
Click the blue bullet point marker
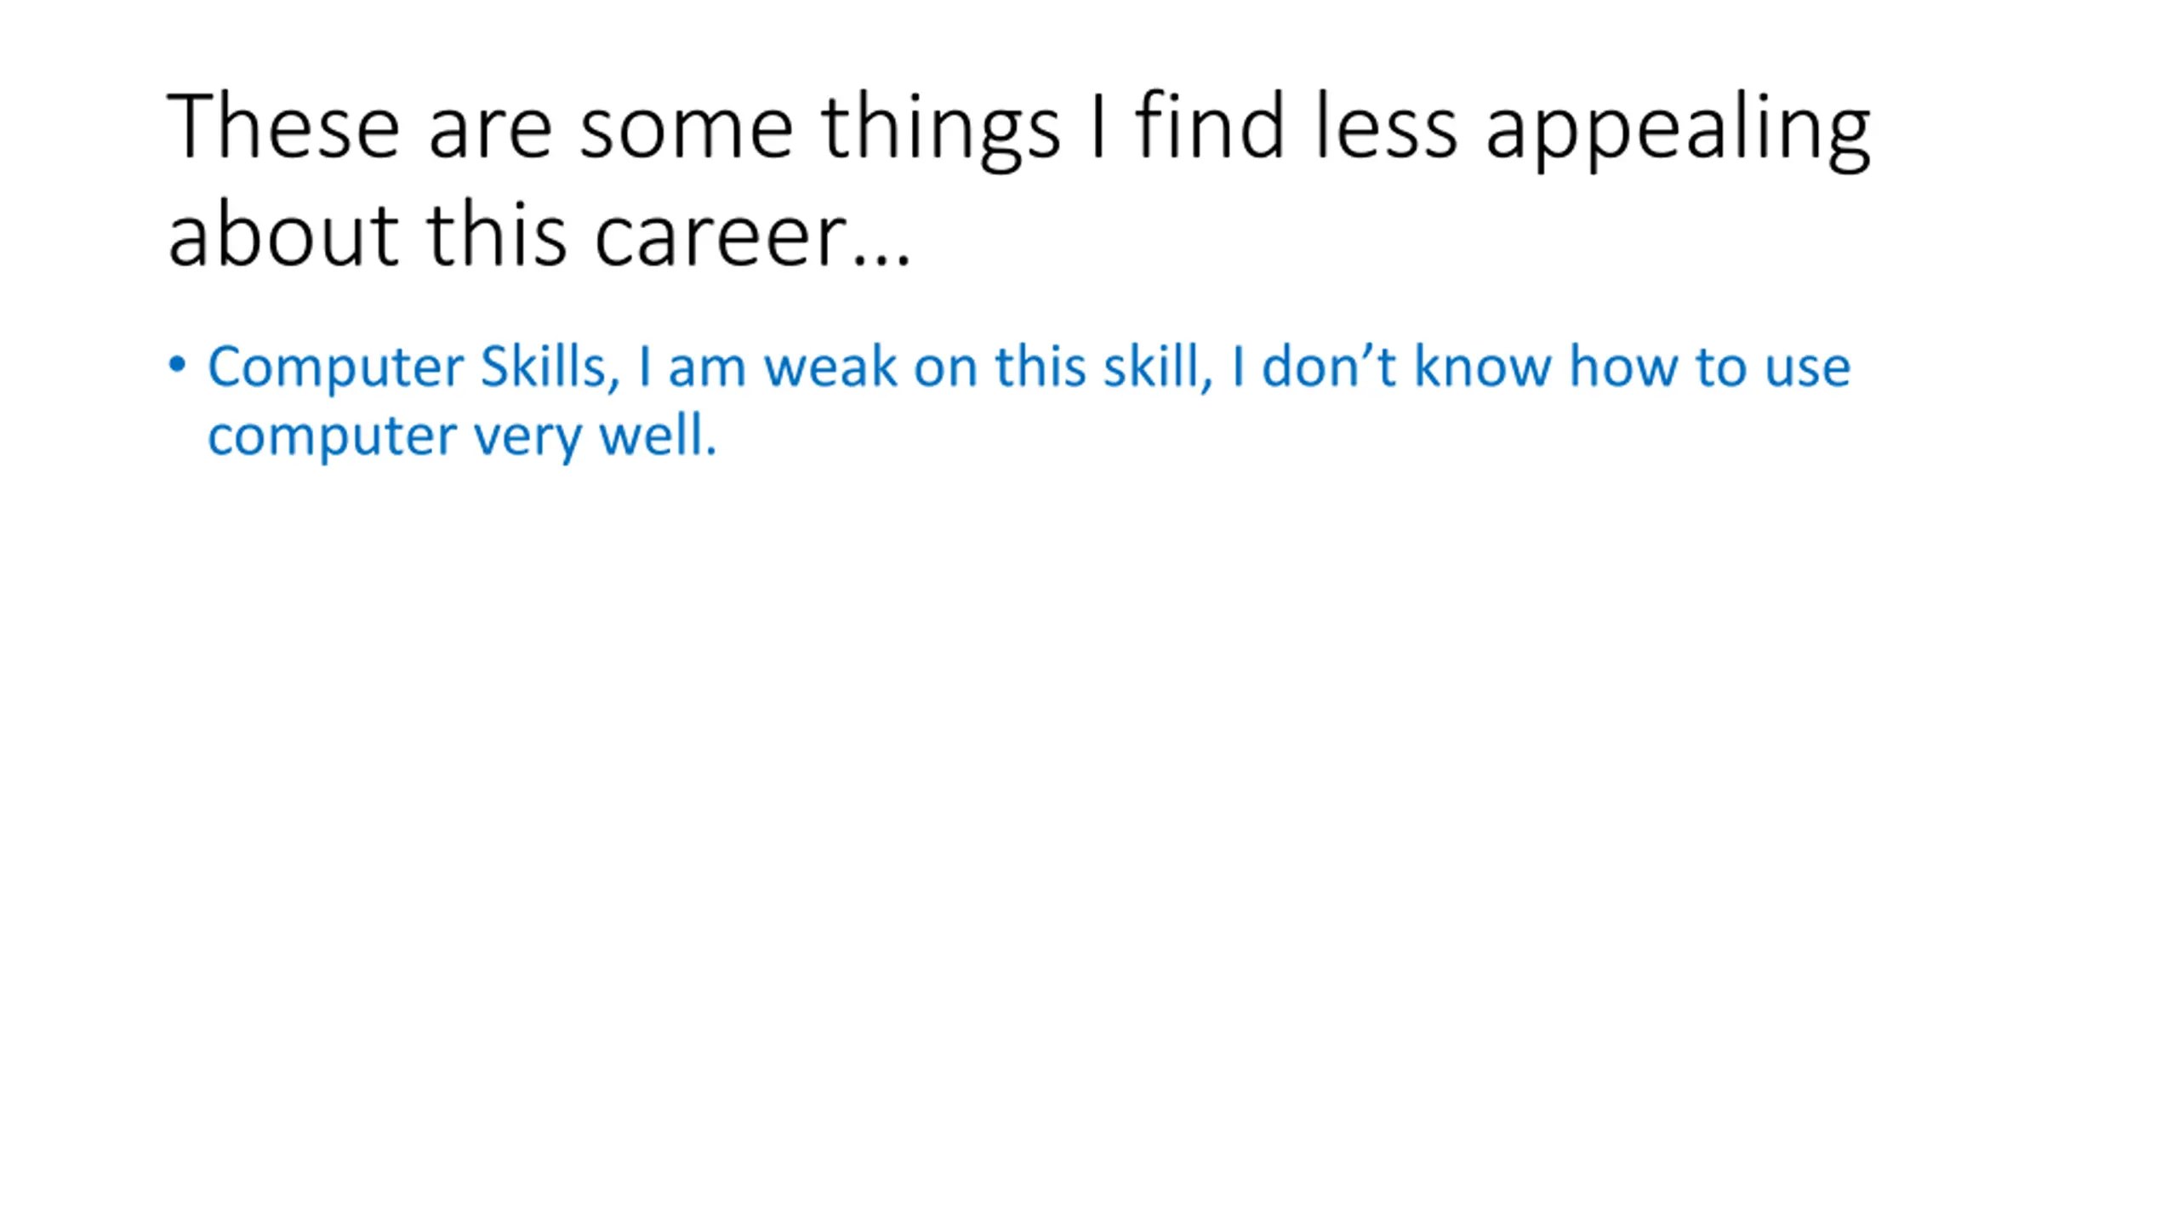tap(177, 366)
